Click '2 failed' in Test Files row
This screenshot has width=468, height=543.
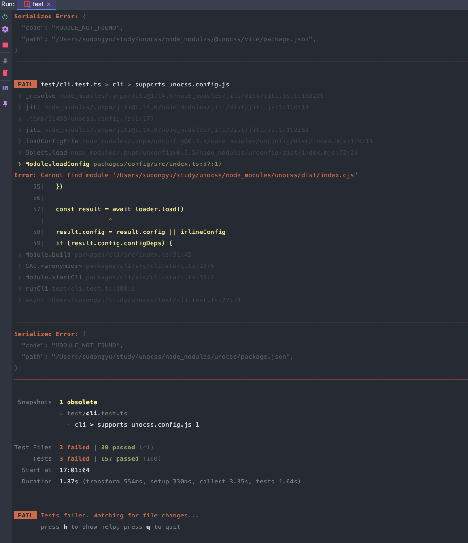point(75,448)
